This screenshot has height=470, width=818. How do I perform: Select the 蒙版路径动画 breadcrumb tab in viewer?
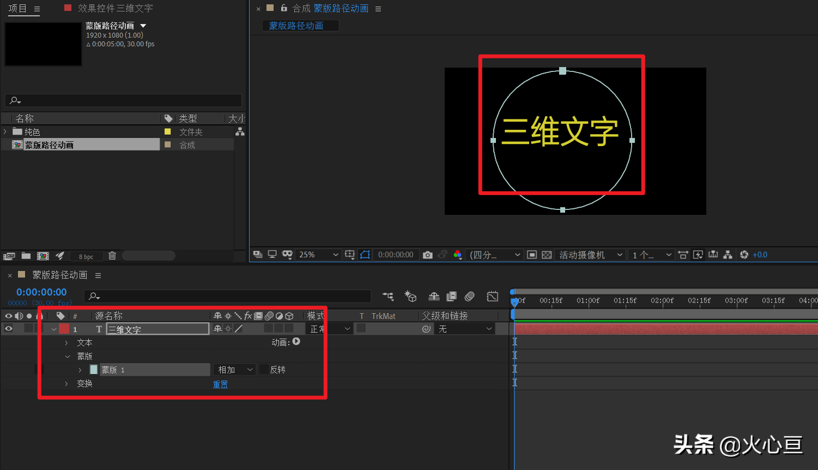pyautogui.click(x=301, y=26)
